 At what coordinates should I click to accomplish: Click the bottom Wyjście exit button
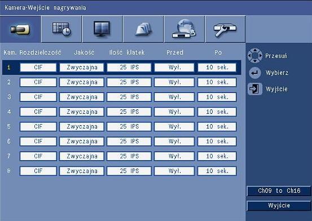pos(279,205)
